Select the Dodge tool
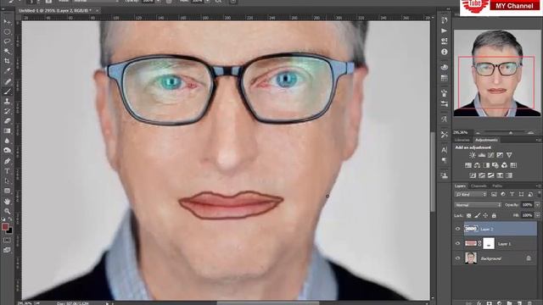Viewport: 543px width, 305px height. pyautogui.click(x=7, y=151)
